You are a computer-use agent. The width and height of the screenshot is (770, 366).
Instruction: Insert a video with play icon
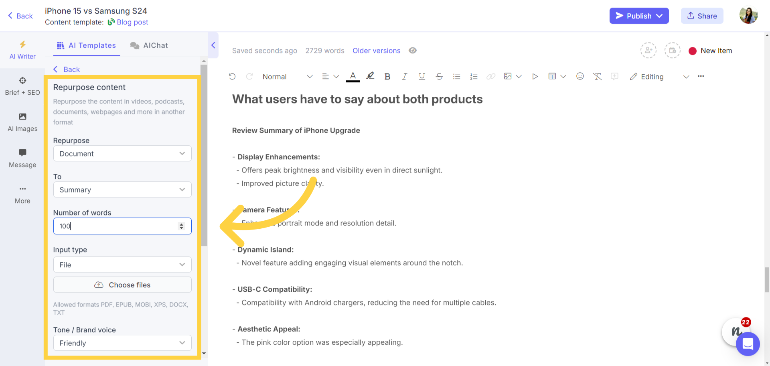coord(535,76)
